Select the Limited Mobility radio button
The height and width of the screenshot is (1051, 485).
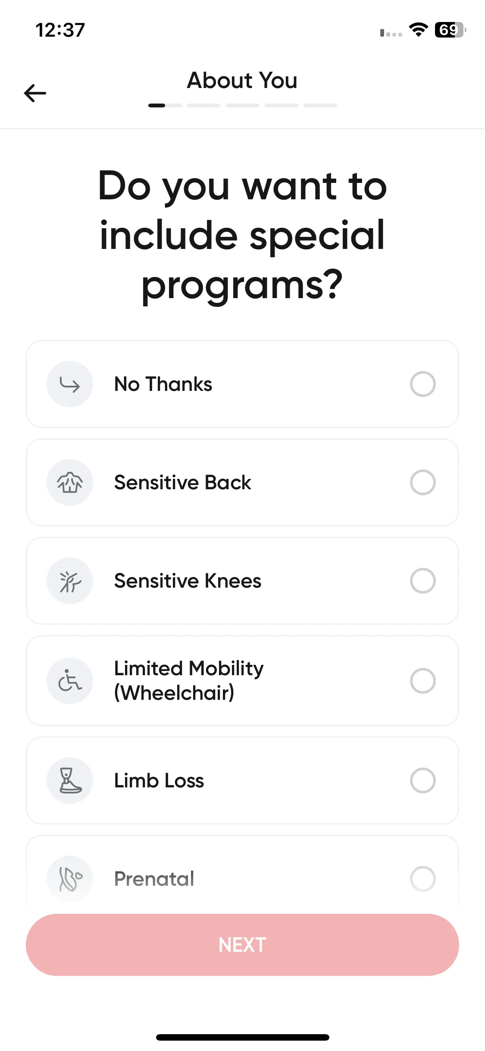pyautogui.click(x=423, y=681)
